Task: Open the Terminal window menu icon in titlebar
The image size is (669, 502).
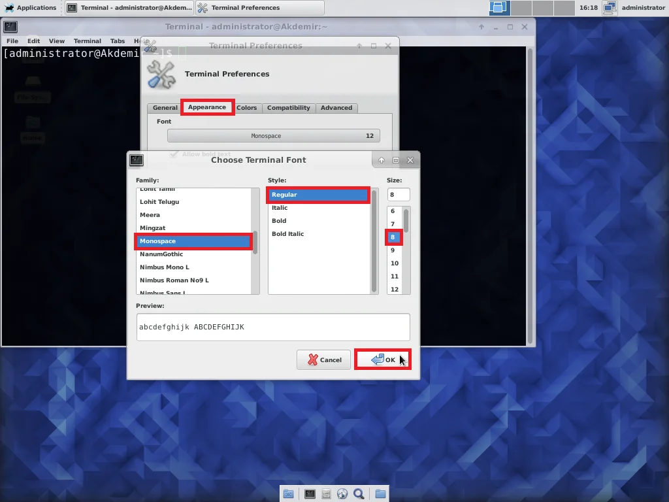Action: click(10, 27)
